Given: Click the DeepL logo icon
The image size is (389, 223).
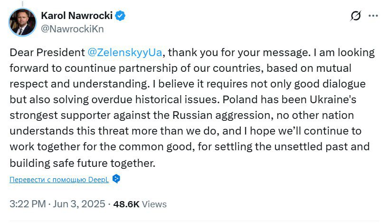Looking at the screenshot, I should tap(116, 179).
